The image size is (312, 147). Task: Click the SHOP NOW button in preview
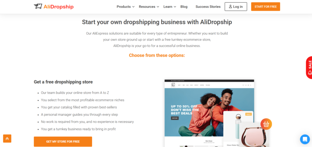(175, 118)
